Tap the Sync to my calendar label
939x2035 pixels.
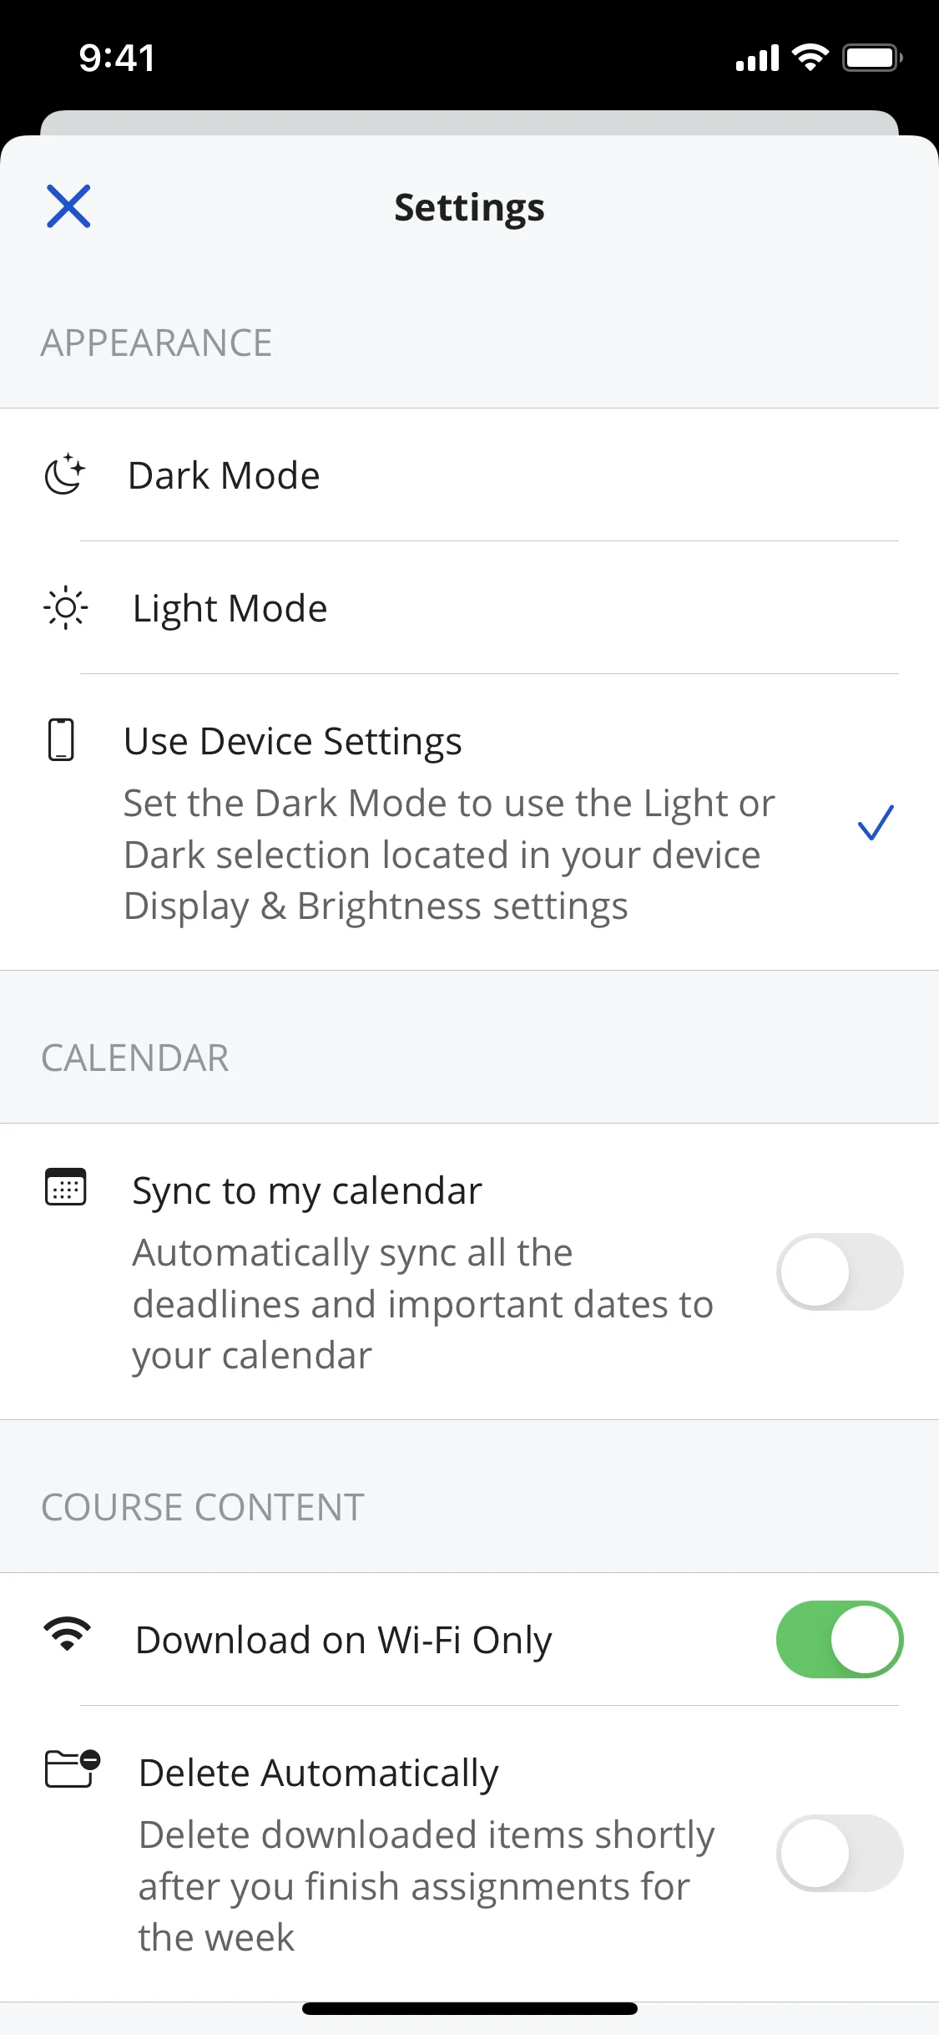(x=307, y=1190)
